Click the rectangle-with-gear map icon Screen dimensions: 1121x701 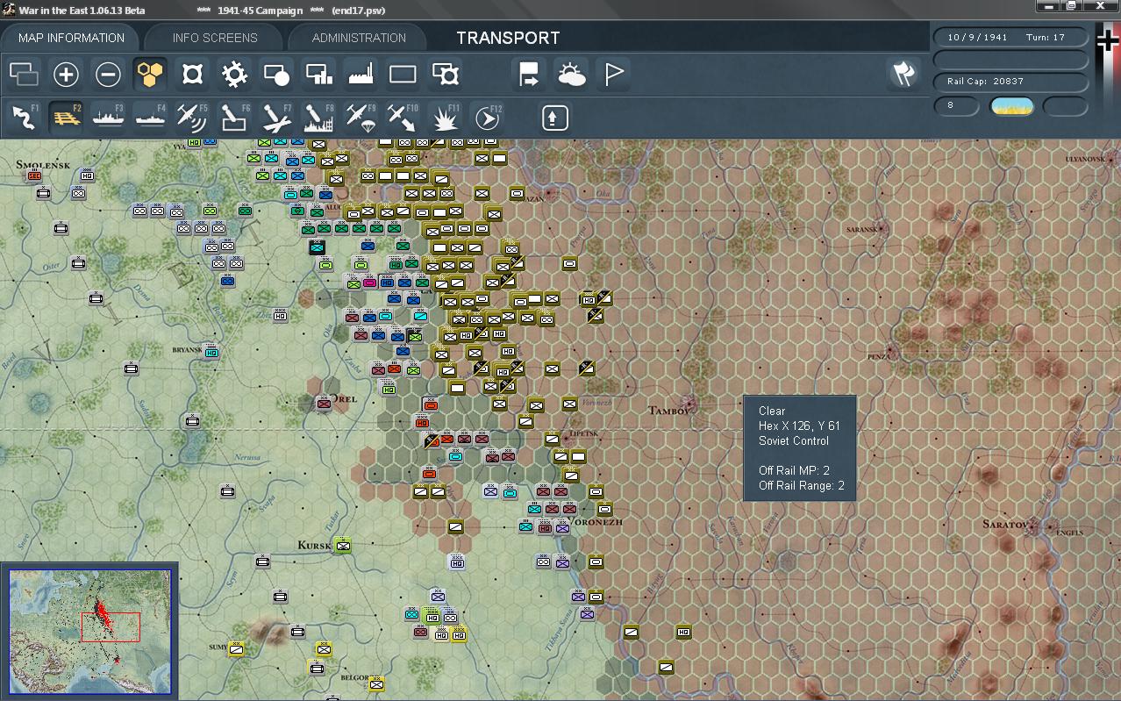click(x=446, y=75)
